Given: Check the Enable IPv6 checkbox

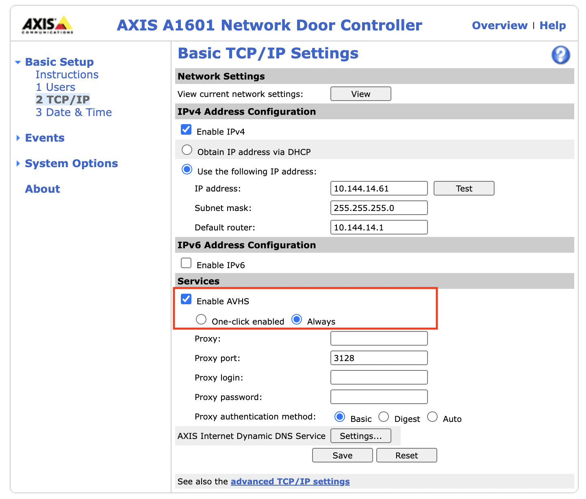Looking at the screenshot, I should [x=186, y=263].
